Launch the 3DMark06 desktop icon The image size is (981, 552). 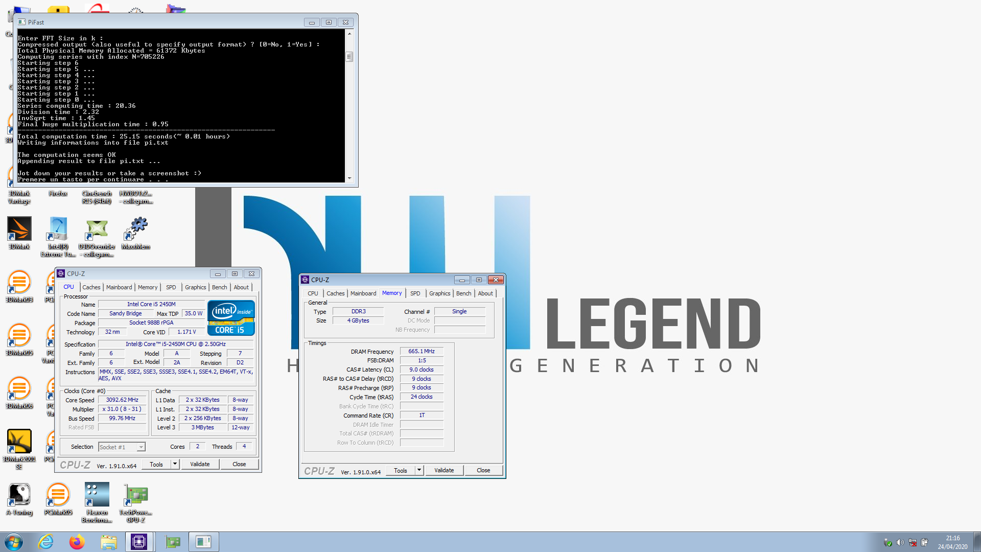click(19, 392)
